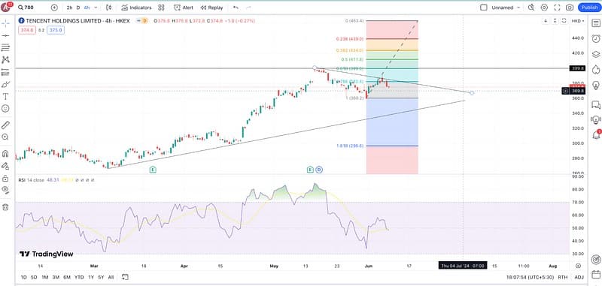Open the Indicators menu
602x286 pixels.
pyautogui.click(x=136, y=8)
